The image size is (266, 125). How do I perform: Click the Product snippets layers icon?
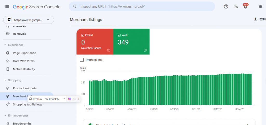(8, 88)
